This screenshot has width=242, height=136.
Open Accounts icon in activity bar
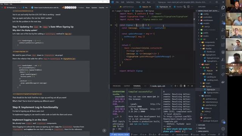223,122
